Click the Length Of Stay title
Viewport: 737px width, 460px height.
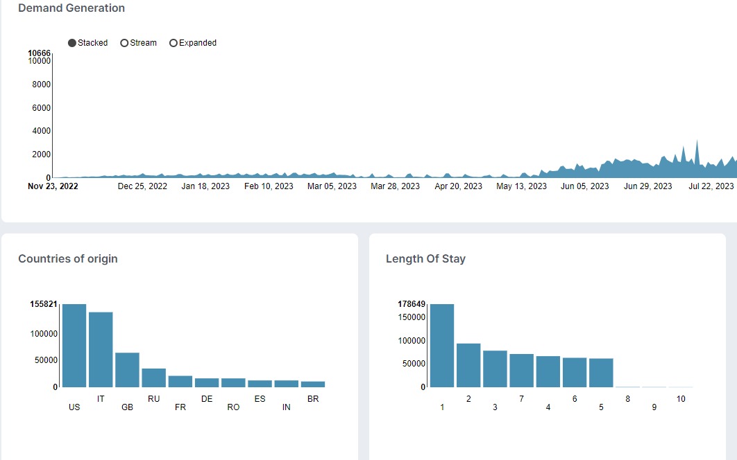click(x=425, y=258)
